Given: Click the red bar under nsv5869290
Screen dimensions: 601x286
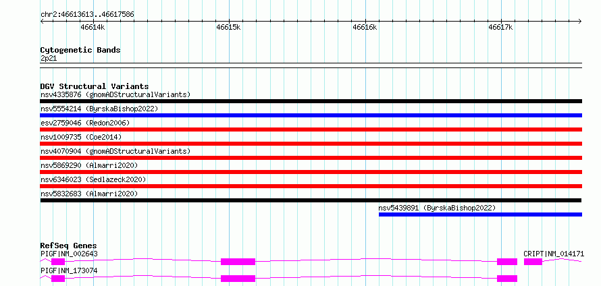Looking at the screenshot, I should point(311,172).
